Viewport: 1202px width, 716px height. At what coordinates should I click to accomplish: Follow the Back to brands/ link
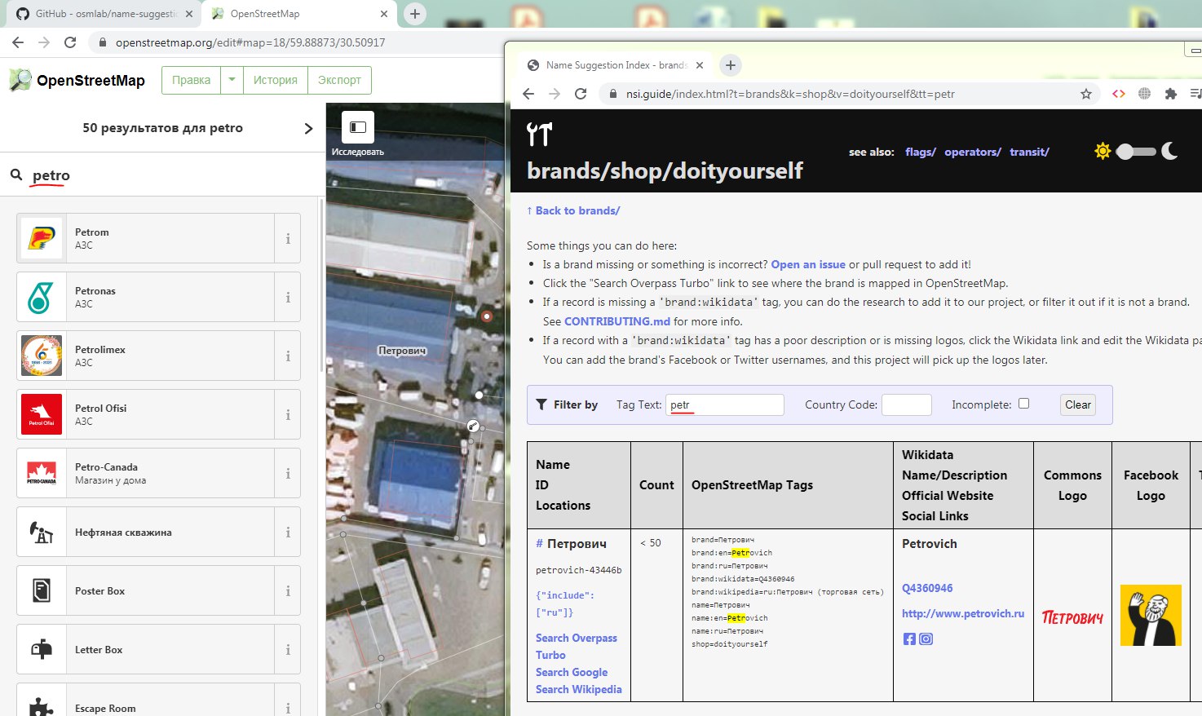tap(573, 210)
